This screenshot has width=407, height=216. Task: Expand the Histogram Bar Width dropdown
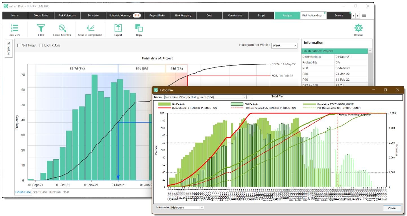284,45
